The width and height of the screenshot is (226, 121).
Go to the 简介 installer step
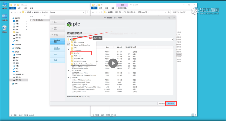58,22
